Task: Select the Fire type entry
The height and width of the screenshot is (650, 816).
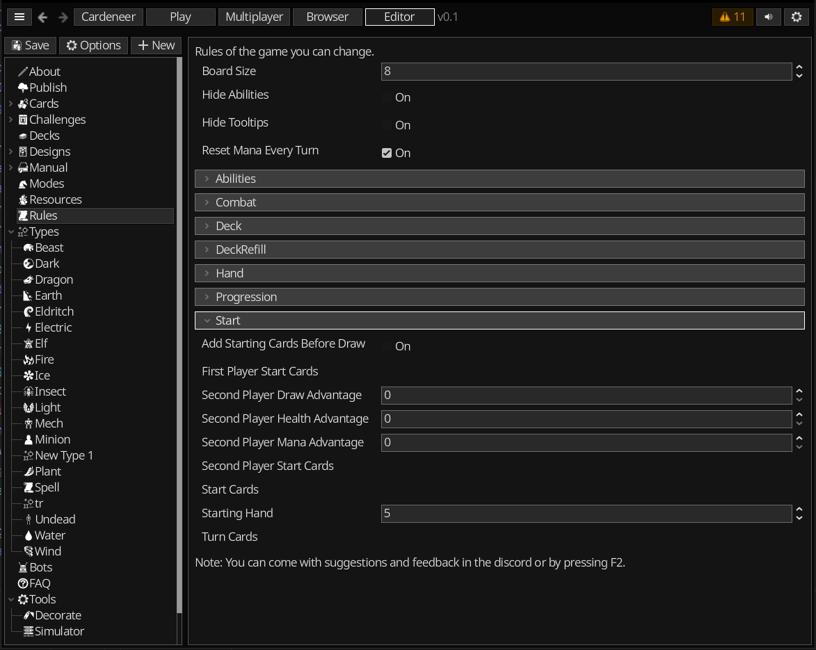Action: coord(44,359)
